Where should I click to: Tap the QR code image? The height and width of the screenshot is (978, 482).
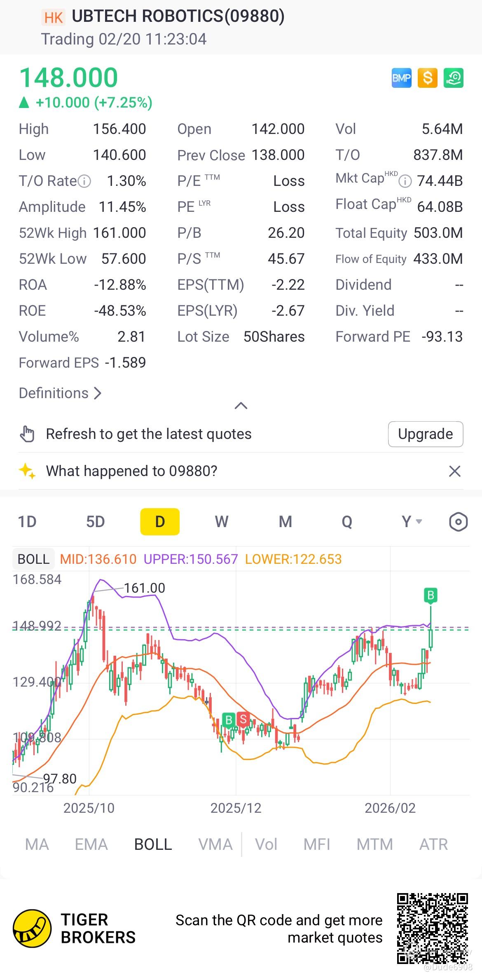coord(432,929)
